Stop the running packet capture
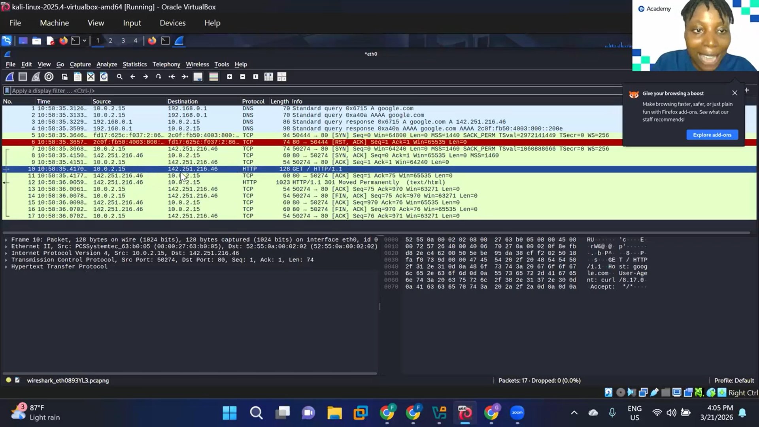 23,77
